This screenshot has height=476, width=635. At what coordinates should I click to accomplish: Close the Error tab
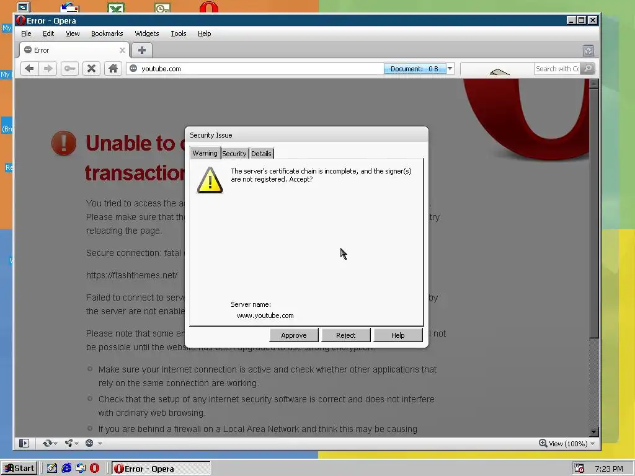point(122,50)
